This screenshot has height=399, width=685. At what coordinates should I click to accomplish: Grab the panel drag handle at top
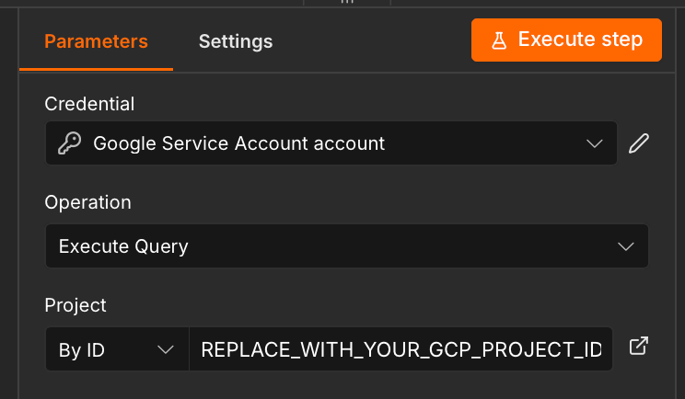347,2
